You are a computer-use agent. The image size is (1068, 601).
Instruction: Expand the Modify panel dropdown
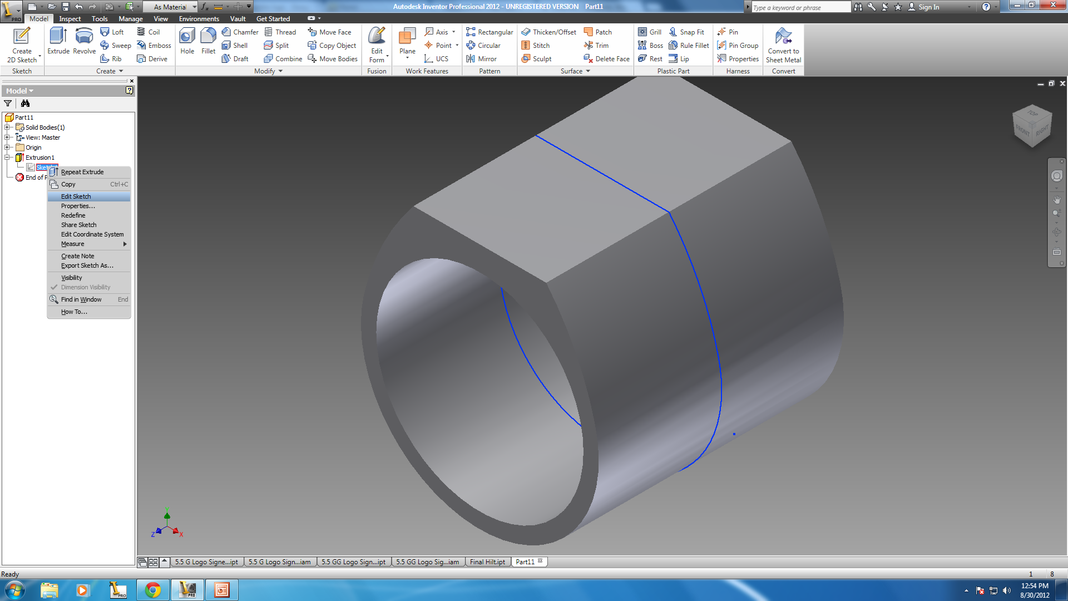269,71
